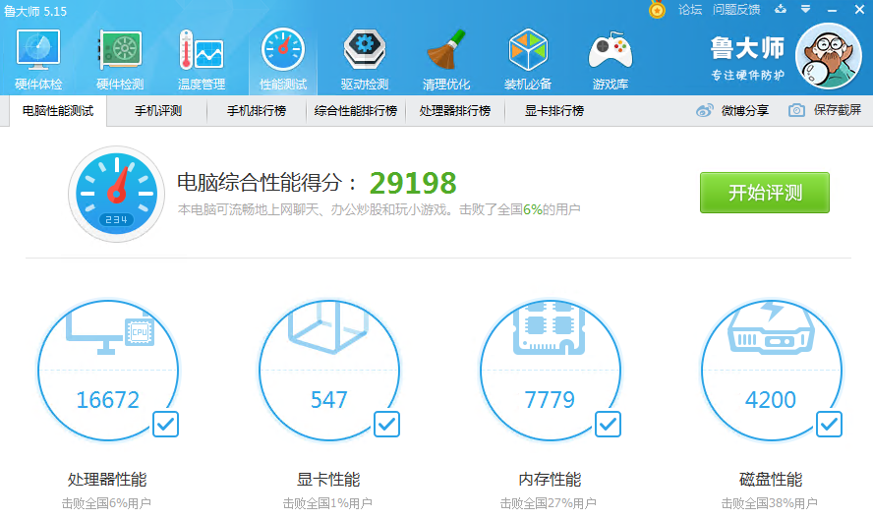The image size is (873, 519).
Task: Open the 综合性能排行榜 tab
Action: point(356,111)
